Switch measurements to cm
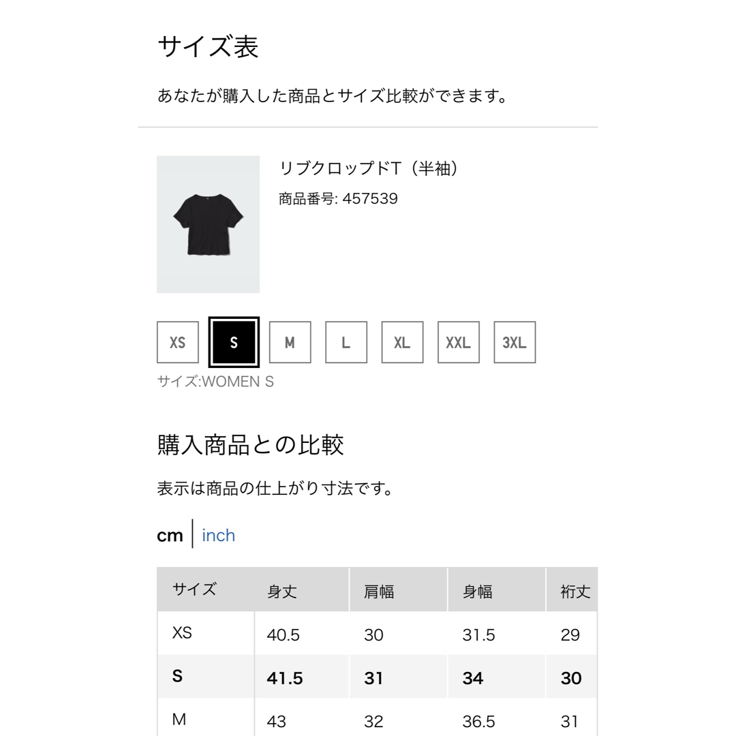The width and height of the screenshot is (736, 736). 170,535
